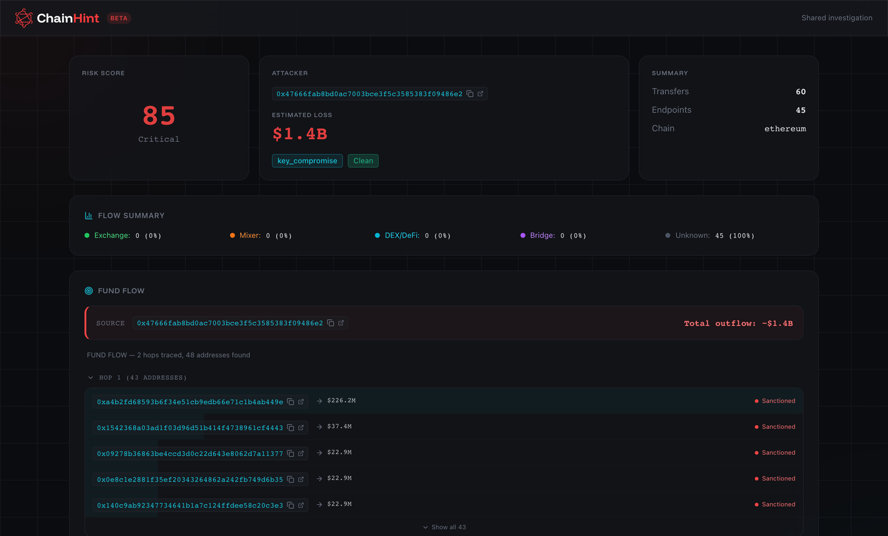Click the DEX/DeFi: 0 (0%) entry

(x=413, y=236)
